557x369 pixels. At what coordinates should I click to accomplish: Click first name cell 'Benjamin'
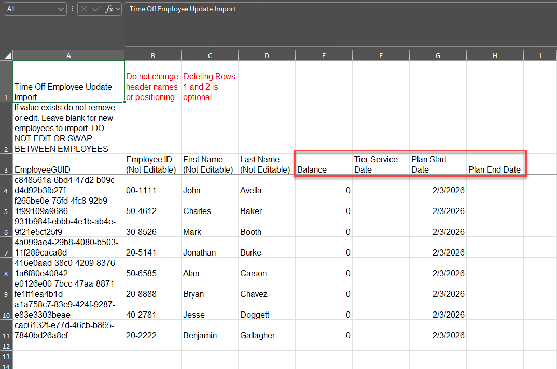[x=210, y=330]
